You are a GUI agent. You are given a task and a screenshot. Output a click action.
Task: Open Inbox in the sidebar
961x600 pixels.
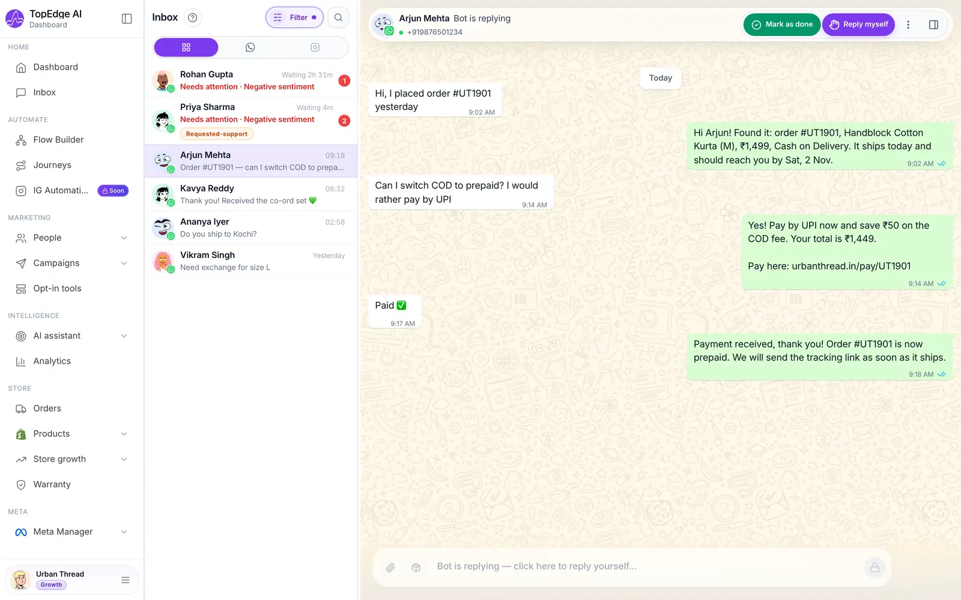click(72, 92)
